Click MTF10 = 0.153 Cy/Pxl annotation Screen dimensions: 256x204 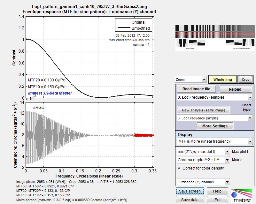click(x=47, y=87)
